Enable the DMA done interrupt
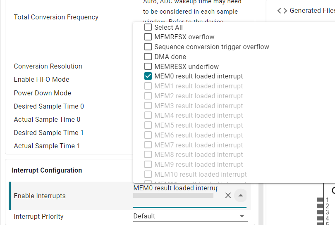This screenshot has width=335, height=225. [x=148, y=57]
